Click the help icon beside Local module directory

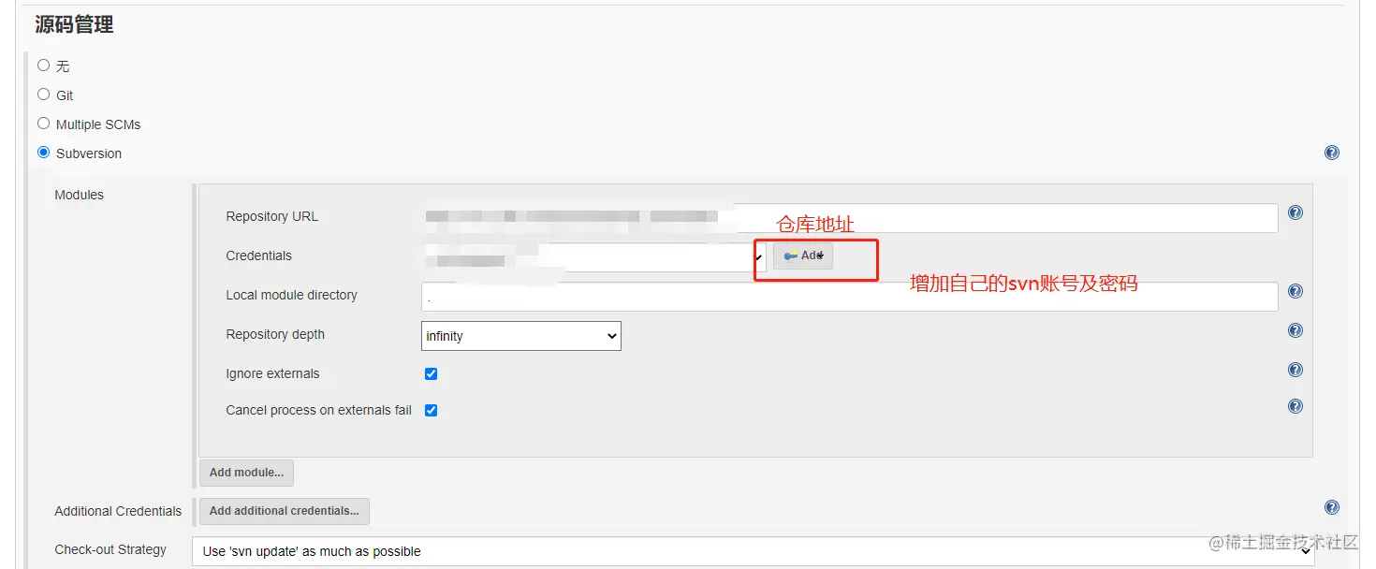pos(1295,290)
